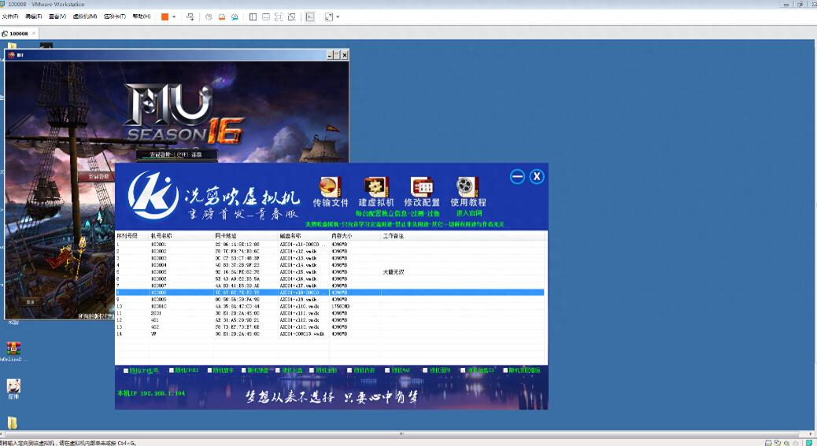
Task: Click the 建虚拟机 create VM icon
Action: [375, 187]
